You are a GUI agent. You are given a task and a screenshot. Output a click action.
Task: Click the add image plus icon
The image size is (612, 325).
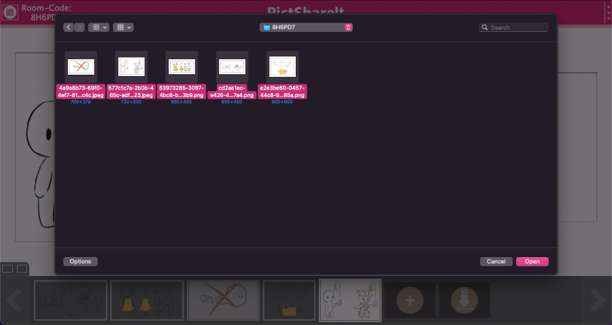click(x=410, y=300)
